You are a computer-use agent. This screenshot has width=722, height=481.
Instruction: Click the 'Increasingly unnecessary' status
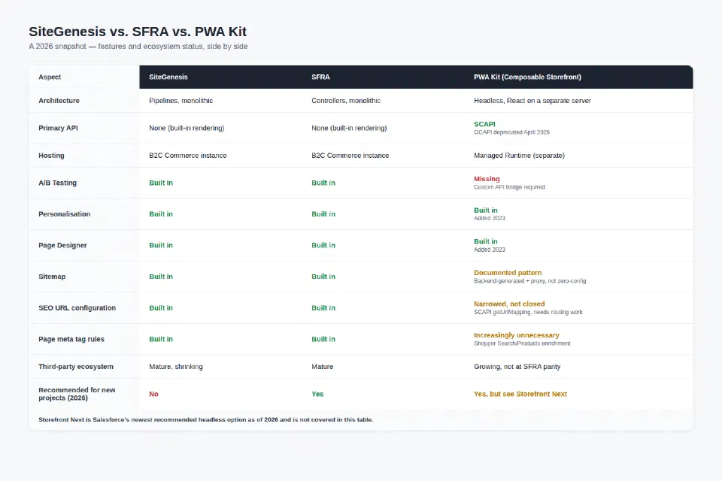(517, 335)
